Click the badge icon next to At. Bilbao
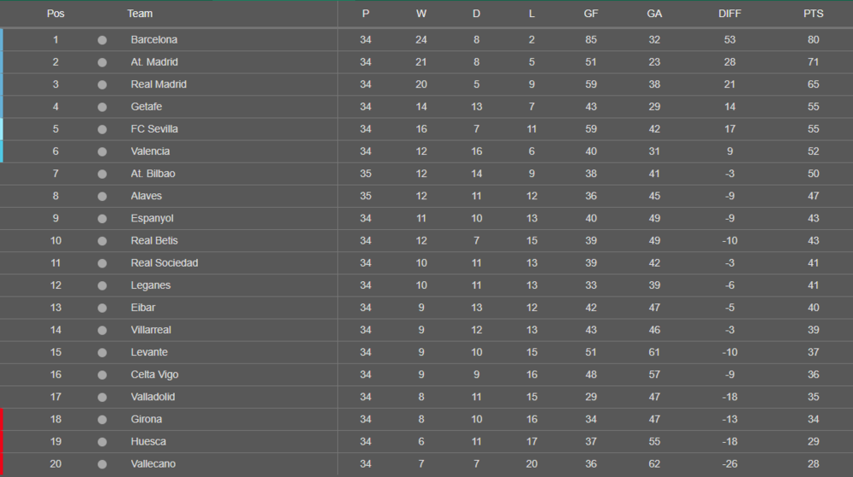This screenshot has width=853, height=477. pyautogui.click(x=102, y=174)
